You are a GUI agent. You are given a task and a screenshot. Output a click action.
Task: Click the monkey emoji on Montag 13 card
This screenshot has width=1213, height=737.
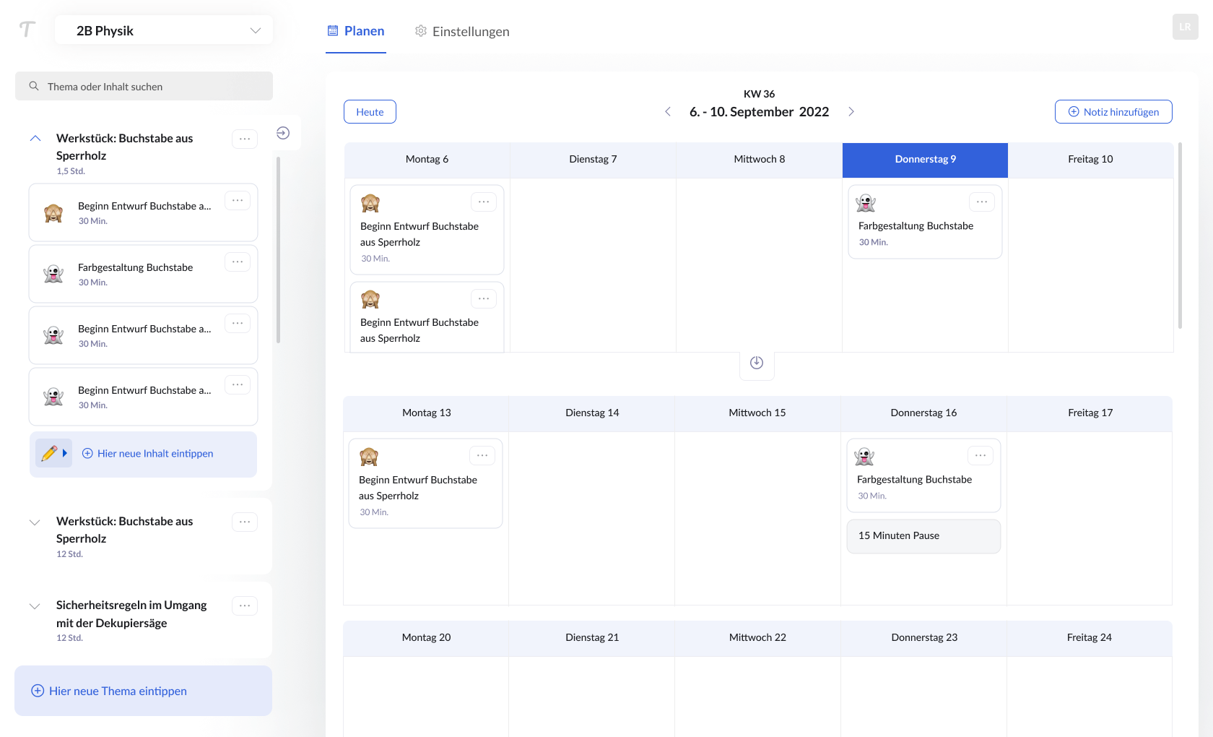pos(369,457)
